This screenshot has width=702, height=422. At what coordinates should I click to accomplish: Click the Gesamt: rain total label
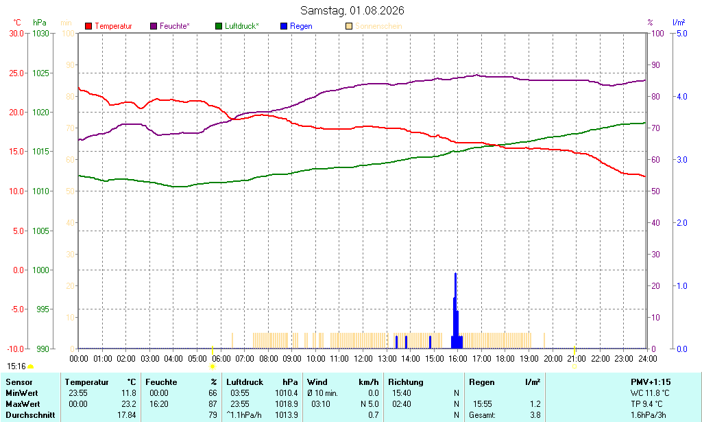(482, 415)
